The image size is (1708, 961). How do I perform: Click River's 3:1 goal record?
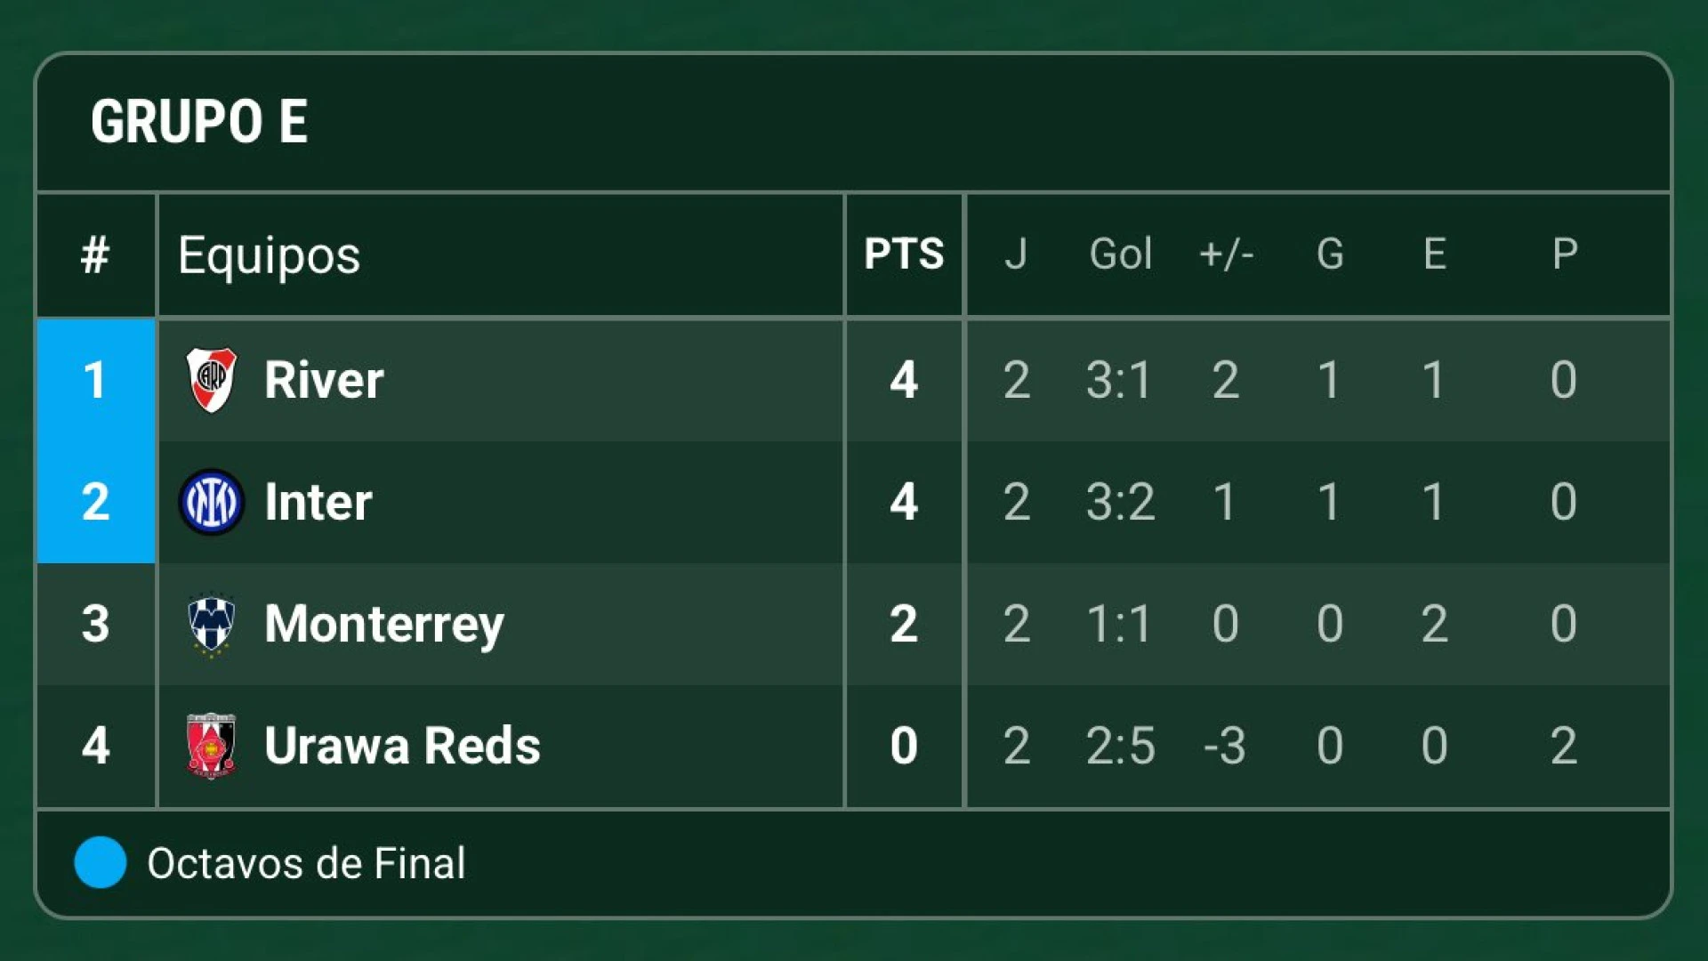1119,380
